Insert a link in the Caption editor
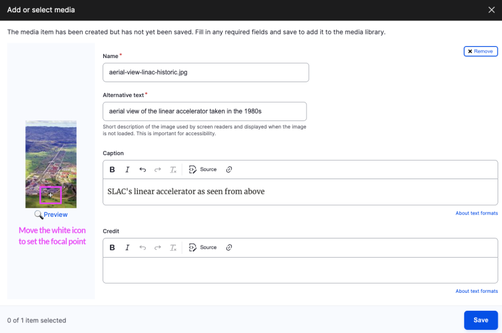Screen dimensions: 502x333 click(x=229, y=169)
